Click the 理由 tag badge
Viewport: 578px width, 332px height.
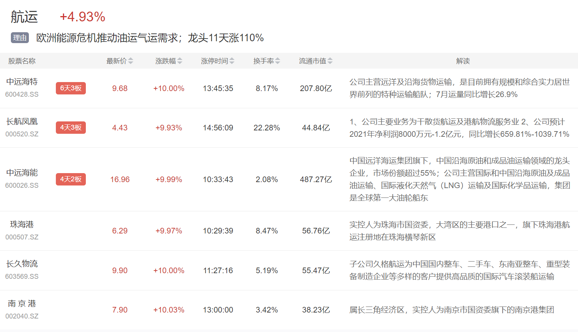[x=20, y=38]
